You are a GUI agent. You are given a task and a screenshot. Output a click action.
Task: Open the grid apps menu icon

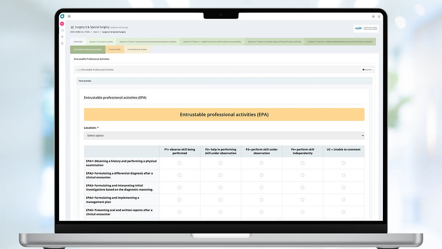coord(69,16)
